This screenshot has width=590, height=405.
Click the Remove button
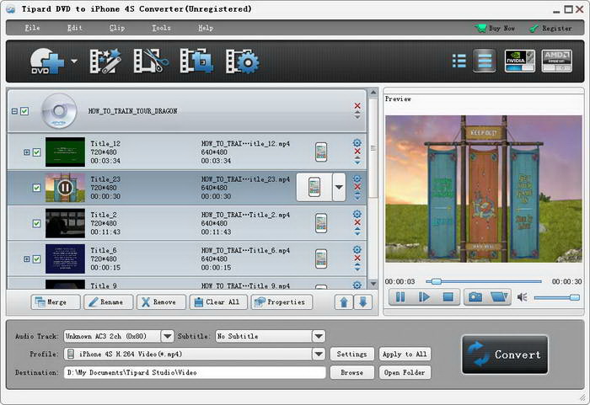[162, 302]
